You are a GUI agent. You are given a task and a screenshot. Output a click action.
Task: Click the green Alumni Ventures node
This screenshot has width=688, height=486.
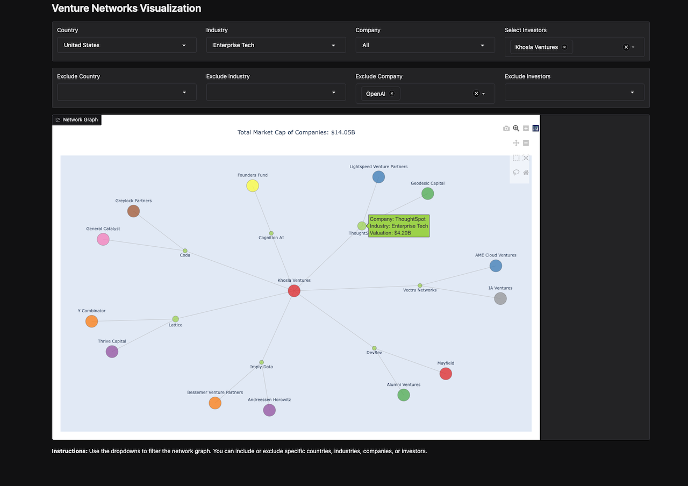click(x=404, y=395)
